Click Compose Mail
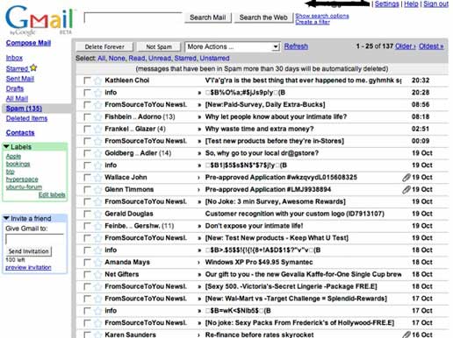This screenshot has width=453, height=338. (x=28, y=43)
